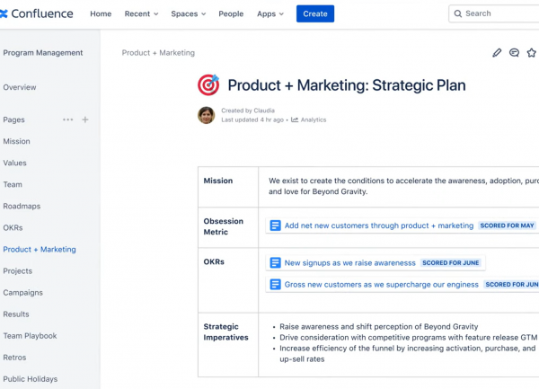Click the search magnifier icon
Image resolution: width=539 pixels, height=389 pixels.
tap(458, 13)
